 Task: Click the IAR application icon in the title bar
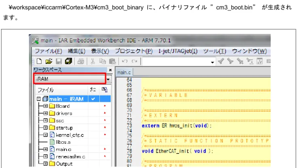(35, 40)
